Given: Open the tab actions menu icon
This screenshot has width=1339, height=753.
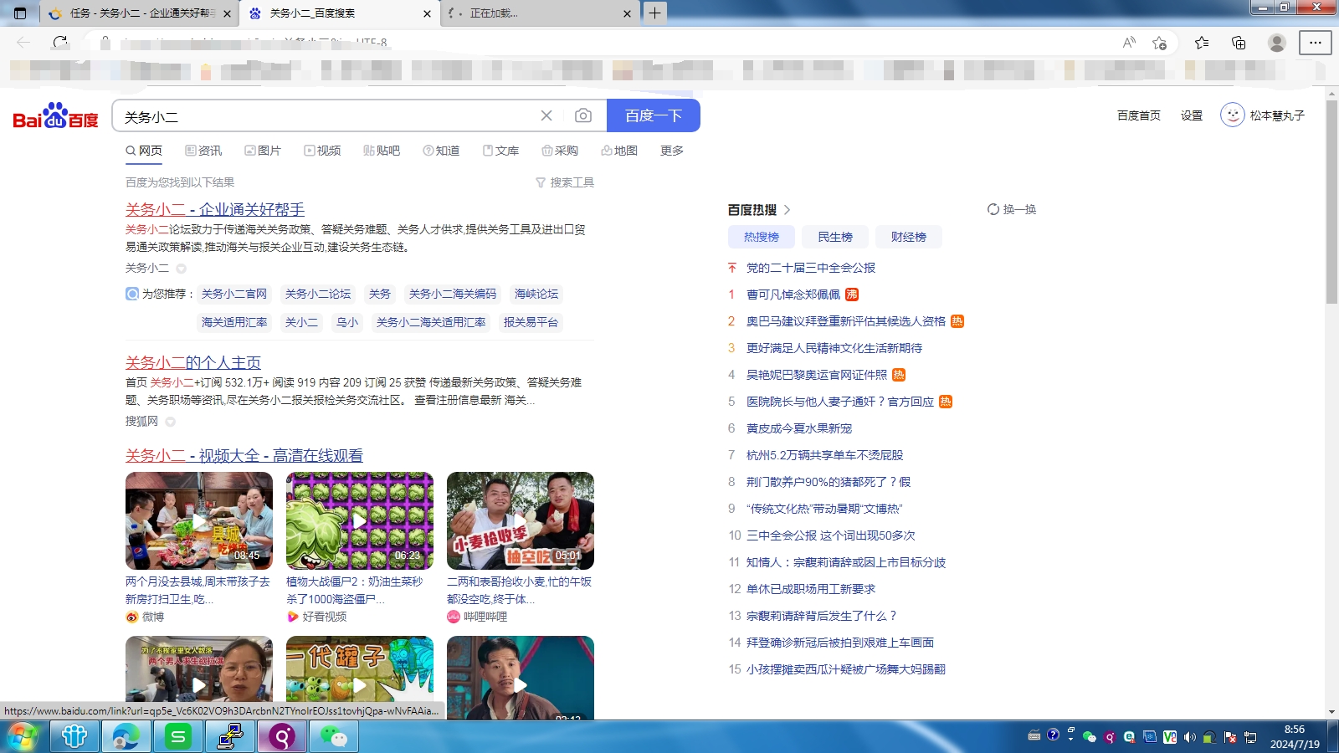Looking at the screenshot, I should (20, 13).
